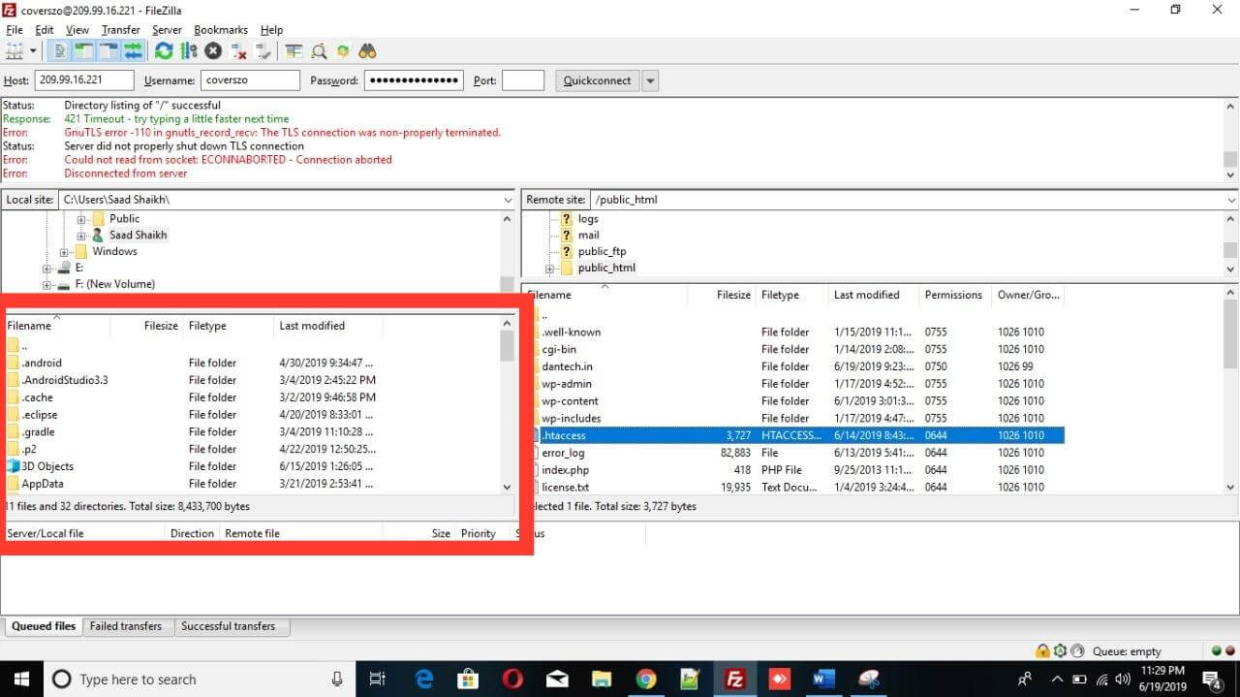Open Microsoft Word from the taskbar
The width and height of the screenshot is (1240, 697).
coord(823,679)
